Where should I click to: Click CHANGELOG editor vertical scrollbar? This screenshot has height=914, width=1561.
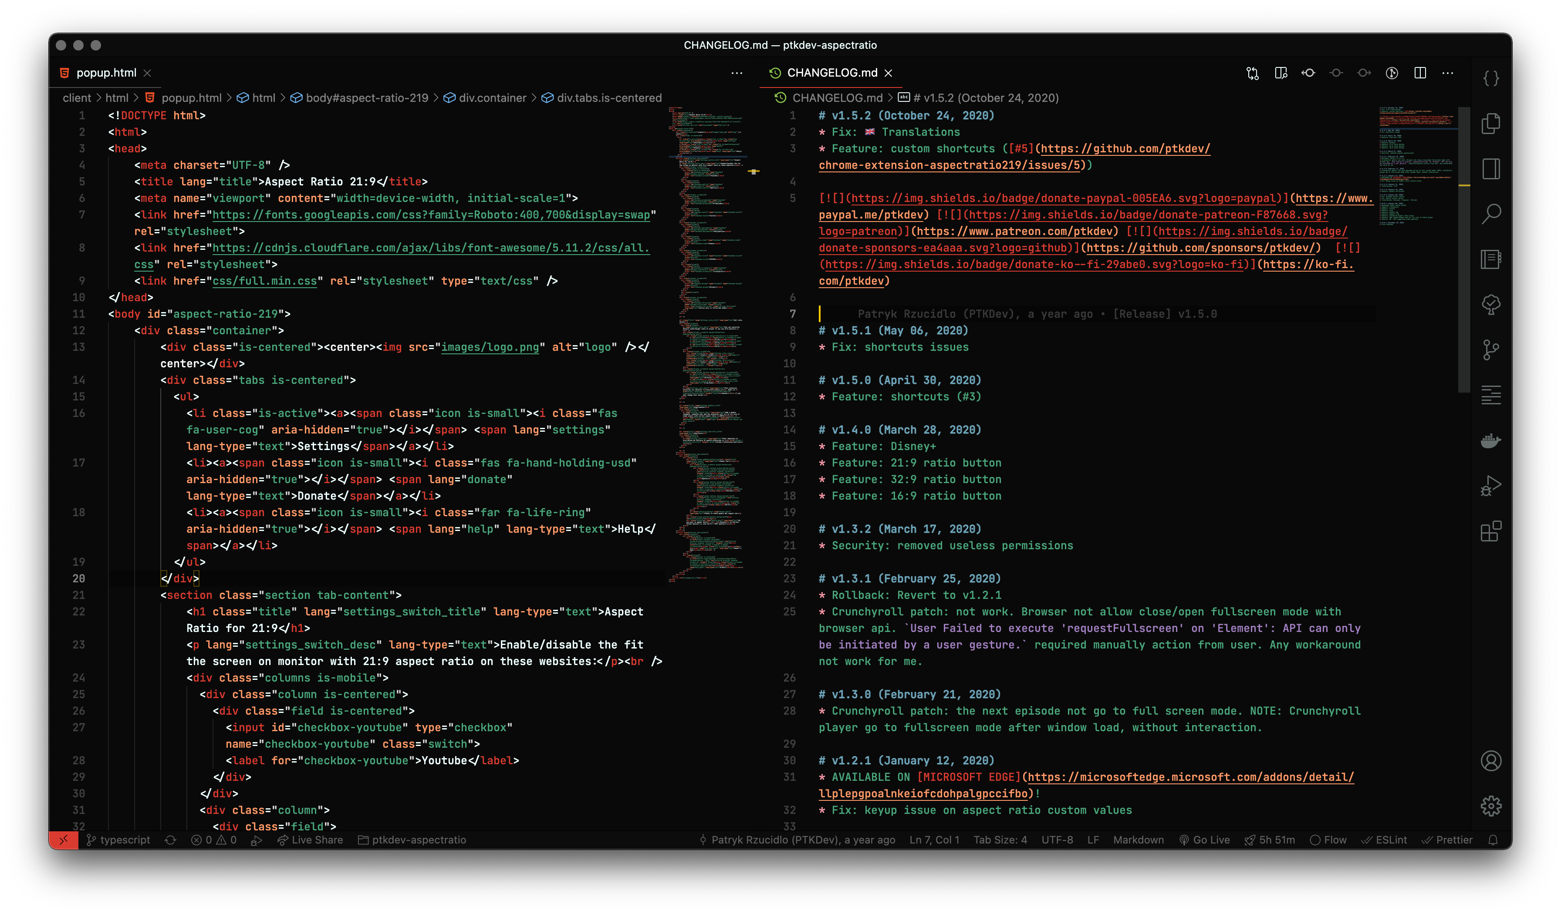pos(1464,248)
